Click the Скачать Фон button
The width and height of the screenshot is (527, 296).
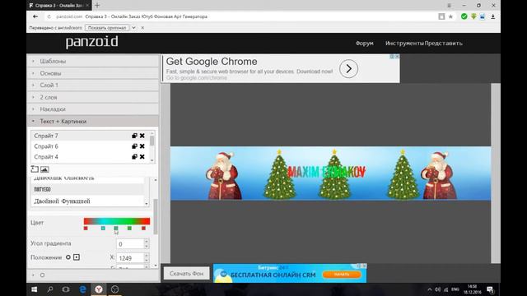click(x=187, y=274)
